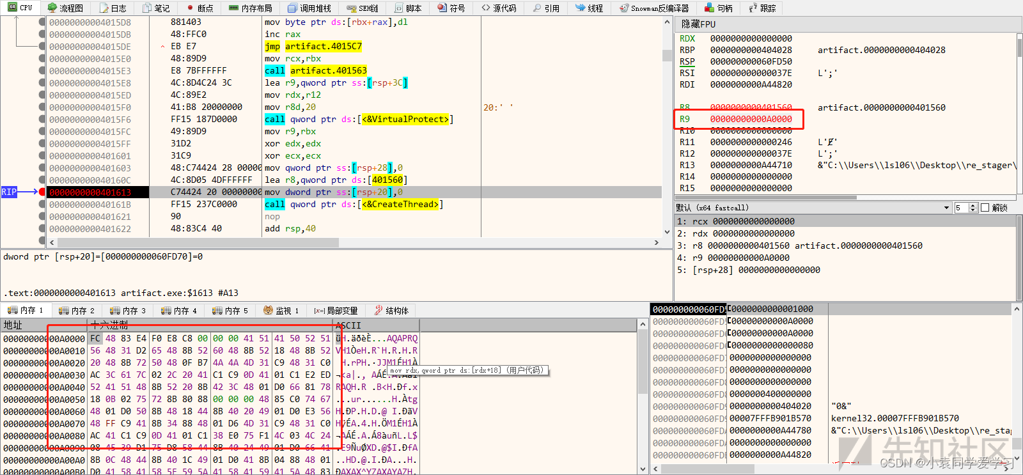Click stack entry kernel32.00007FFFB901B570
The width and height of the screenshot is (1023, 475).
[895, 418]
